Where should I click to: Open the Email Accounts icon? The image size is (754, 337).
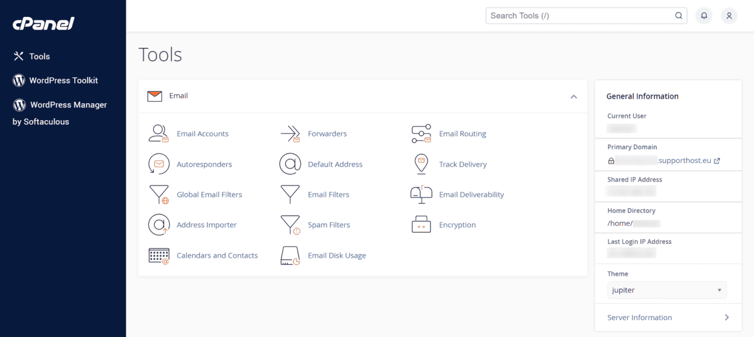pos(158,133)
